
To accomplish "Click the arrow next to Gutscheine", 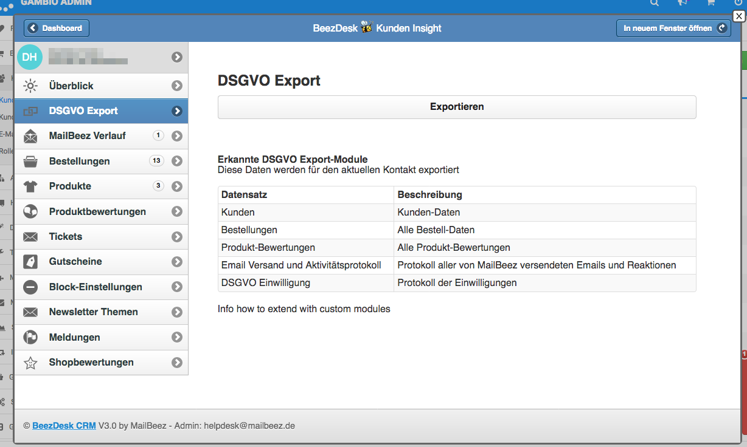I will [177, 262].
